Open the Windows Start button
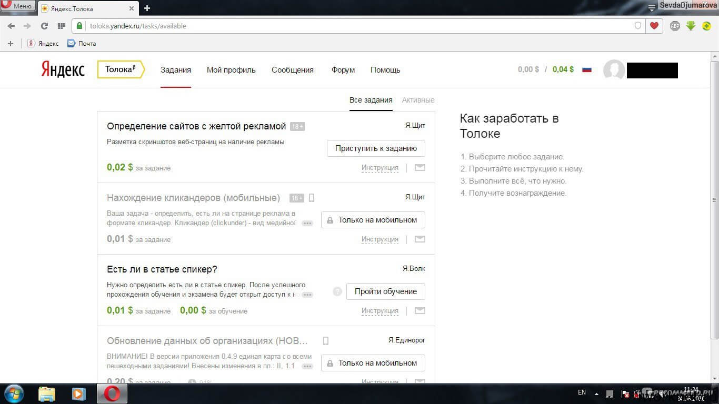 point(13,393)
